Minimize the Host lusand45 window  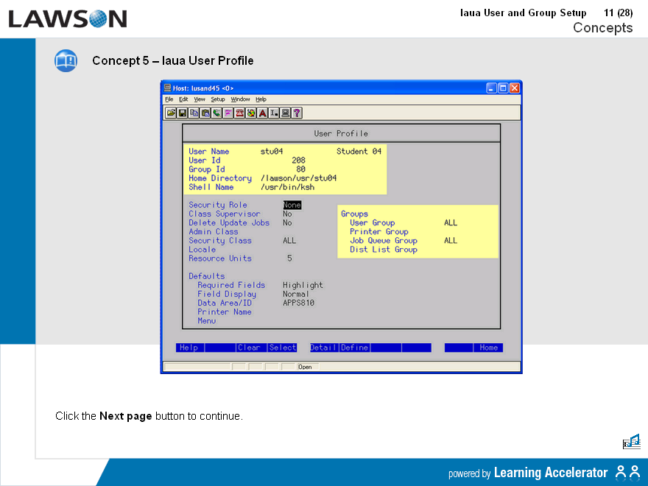491,88
